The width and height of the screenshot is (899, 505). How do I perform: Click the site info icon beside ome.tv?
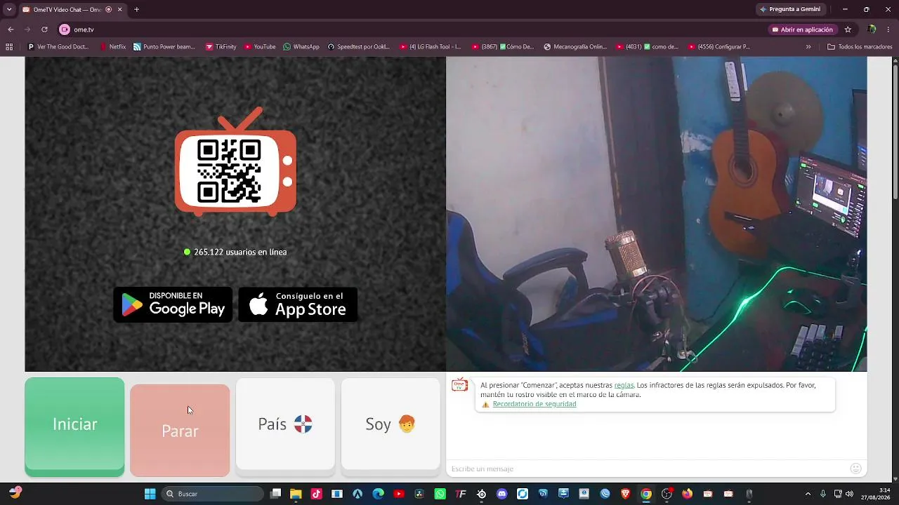tap(65, 29)
